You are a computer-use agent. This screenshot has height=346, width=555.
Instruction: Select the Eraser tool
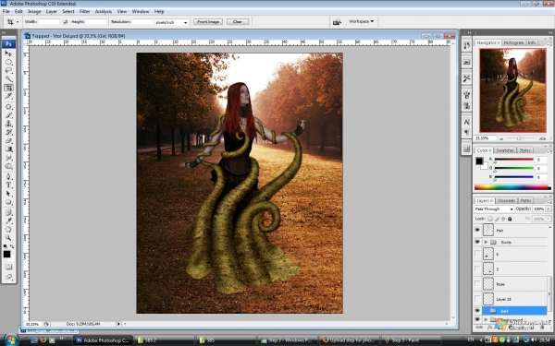pyautogui.click(x=8, y=140)
